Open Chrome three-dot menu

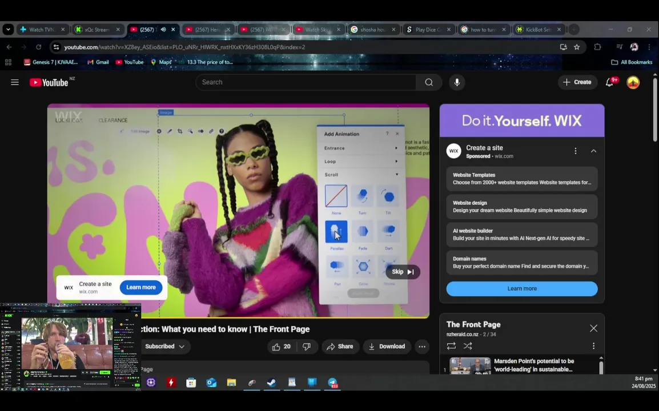(649, 47)
